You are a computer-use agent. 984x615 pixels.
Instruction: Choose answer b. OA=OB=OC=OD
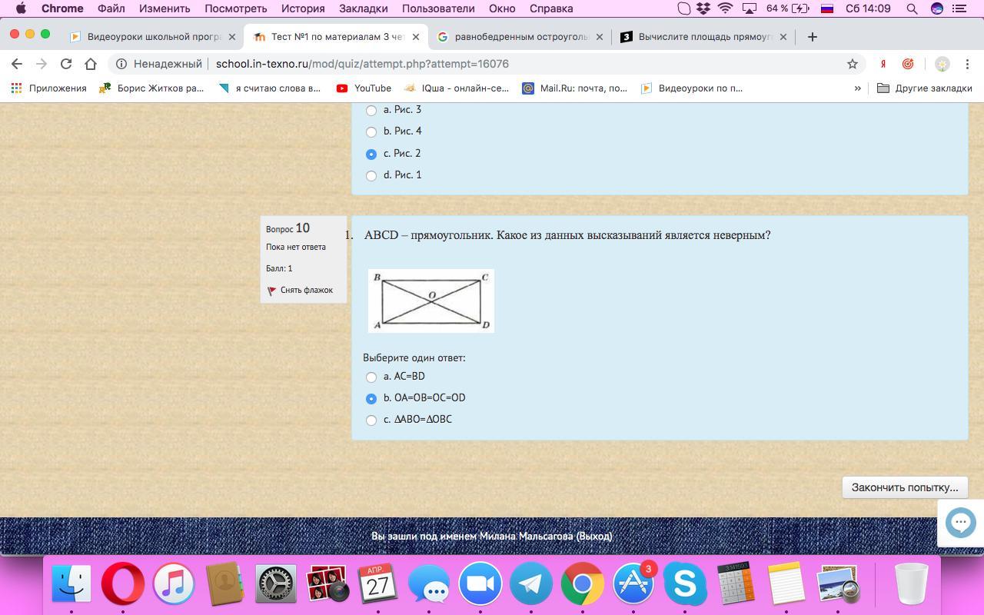[x=371, y=398]
